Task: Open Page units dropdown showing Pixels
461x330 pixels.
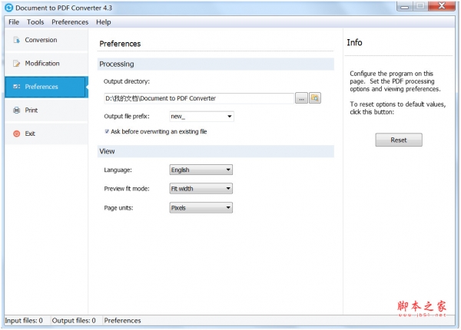Action: [201, 207]
